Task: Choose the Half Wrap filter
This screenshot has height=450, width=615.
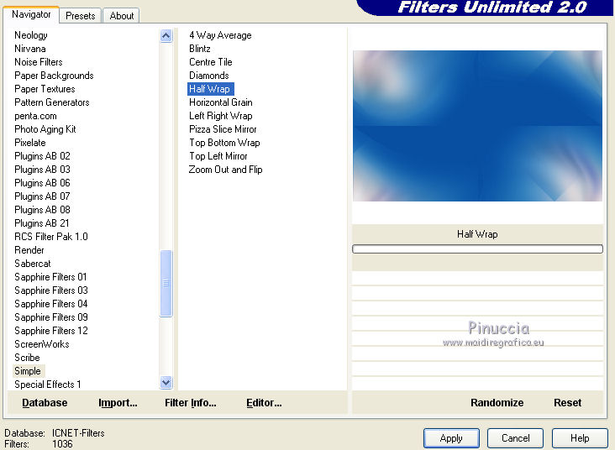Action: click(211, 89)
